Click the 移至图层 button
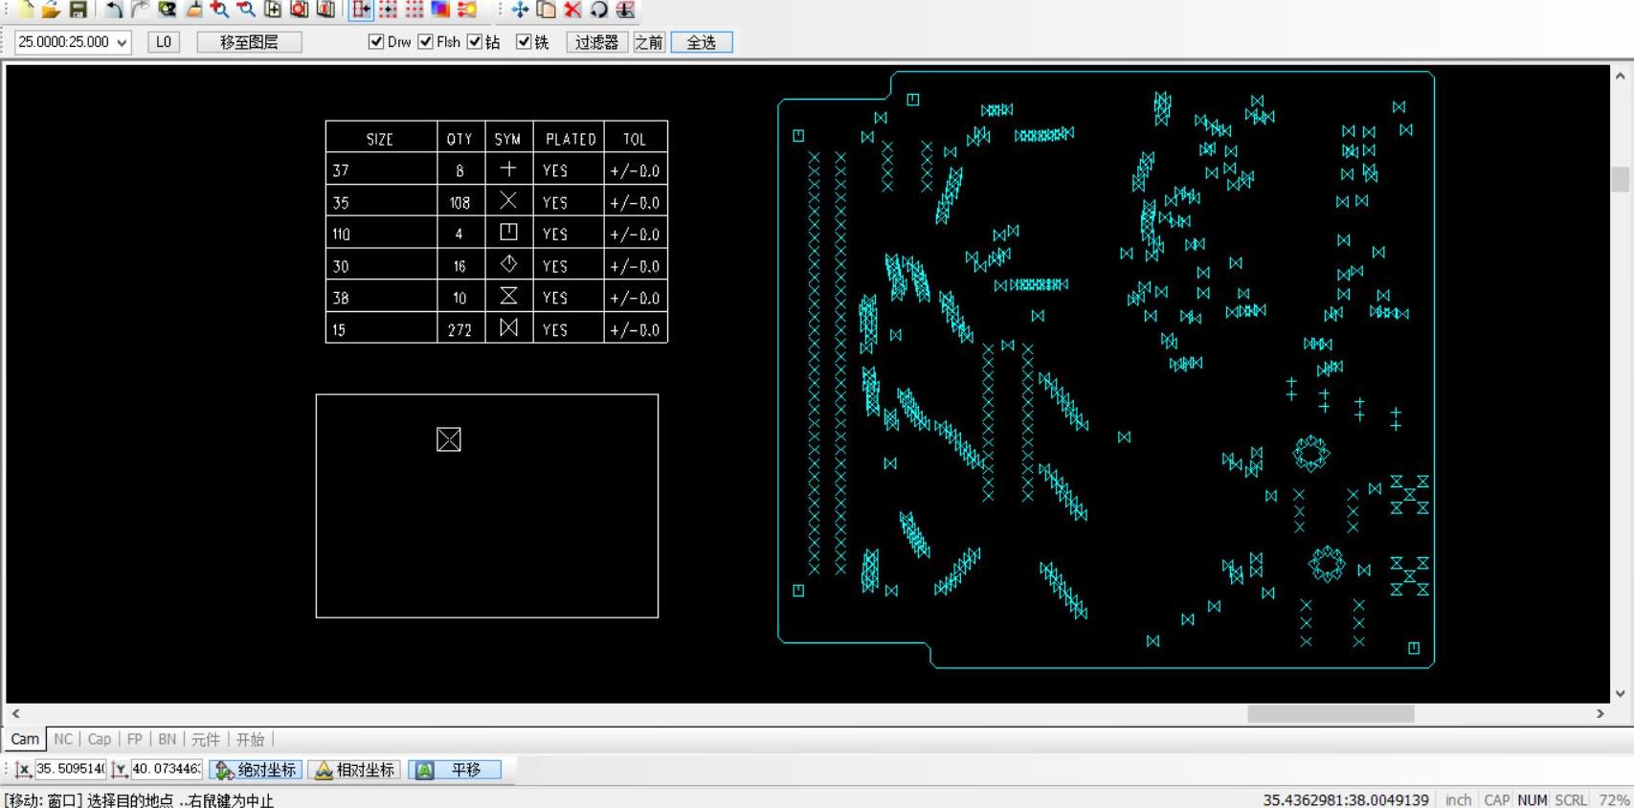Viewport: 1634px width, 808px height. [249, 42]
